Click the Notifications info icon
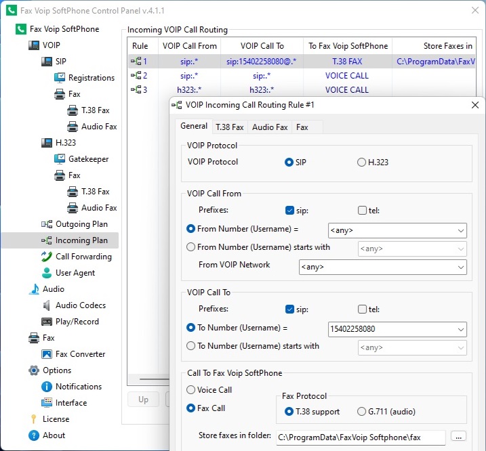 (x=47, y=387)
